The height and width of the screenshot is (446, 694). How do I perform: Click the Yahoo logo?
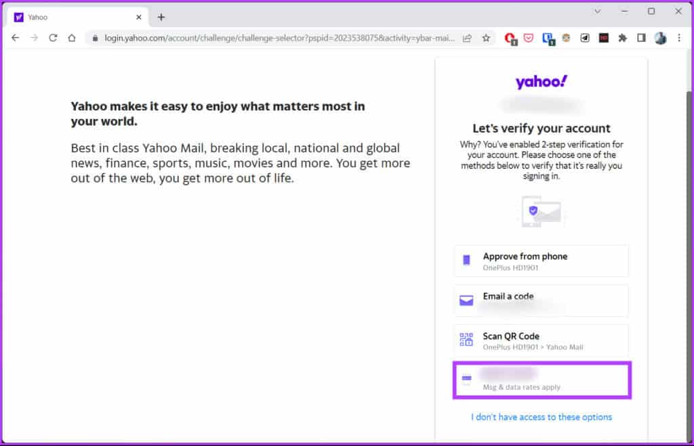(542, 82)
